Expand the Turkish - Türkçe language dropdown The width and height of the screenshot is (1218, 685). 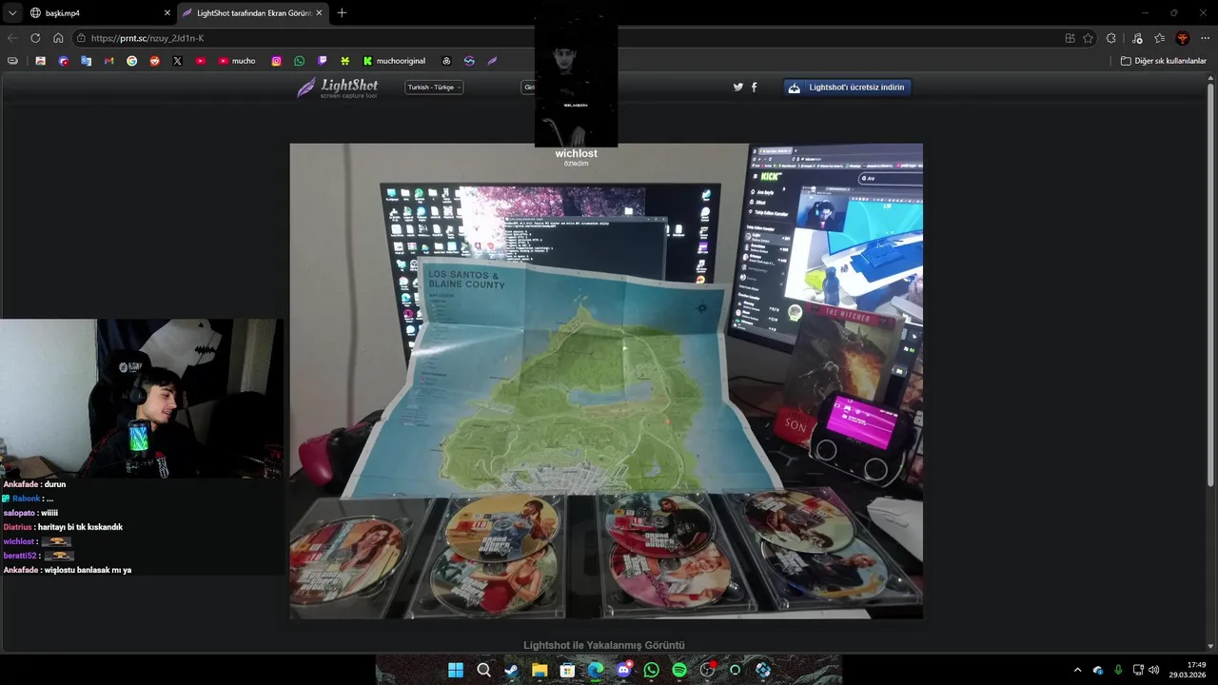coord(434,88)
